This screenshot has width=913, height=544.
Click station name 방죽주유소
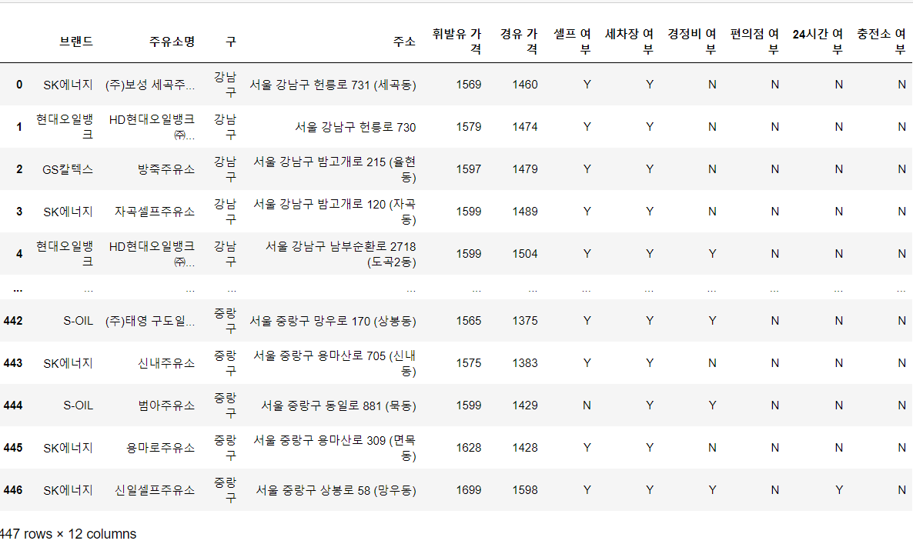[x=166, y=169]
